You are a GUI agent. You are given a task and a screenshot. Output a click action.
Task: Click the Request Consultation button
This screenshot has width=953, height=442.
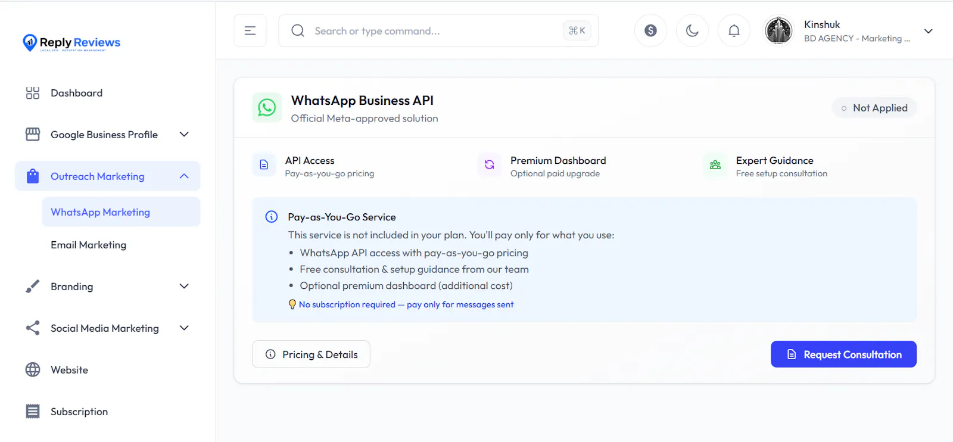843,354
